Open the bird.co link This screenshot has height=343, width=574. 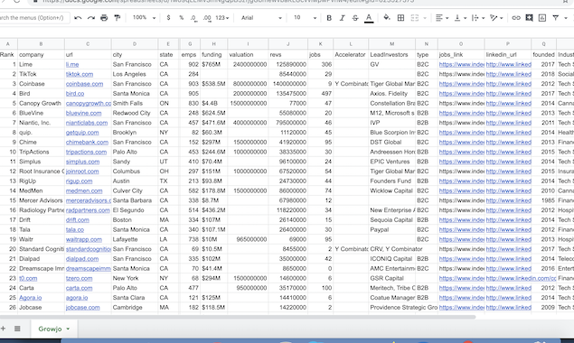coord(75,94)
